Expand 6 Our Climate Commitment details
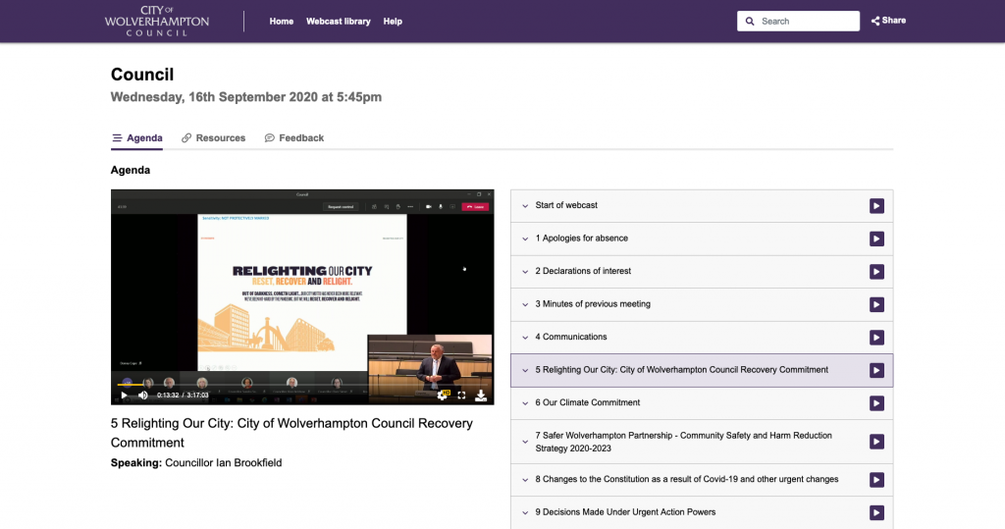Viewport: 1005px width, 529px height. pyautogui.click(x=525, y=403)
